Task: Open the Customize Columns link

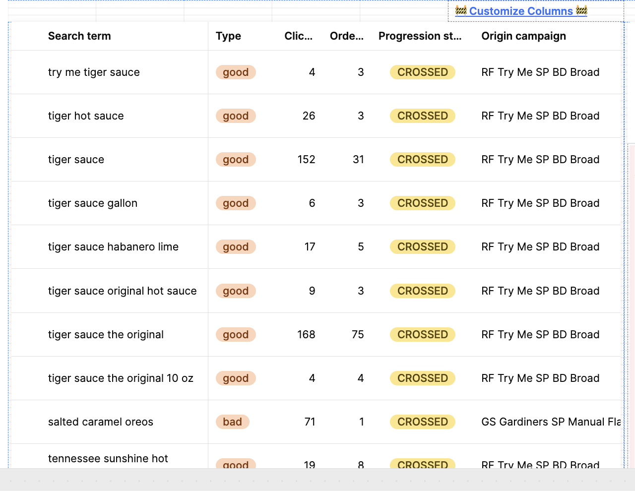Action: click(521, 11)
